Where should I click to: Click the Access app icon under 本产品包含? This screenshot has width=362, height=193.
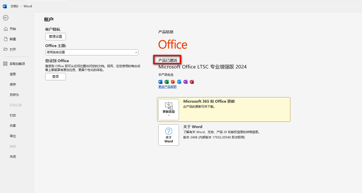click(192, 82)
